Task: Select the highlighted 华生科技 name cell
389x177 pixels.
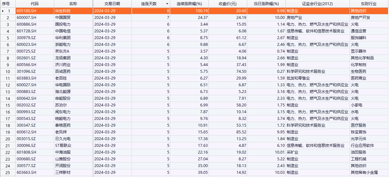Action: coord(73,11)
